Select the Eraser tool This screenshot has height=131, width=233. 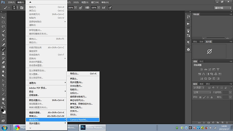tap(3, 62)
